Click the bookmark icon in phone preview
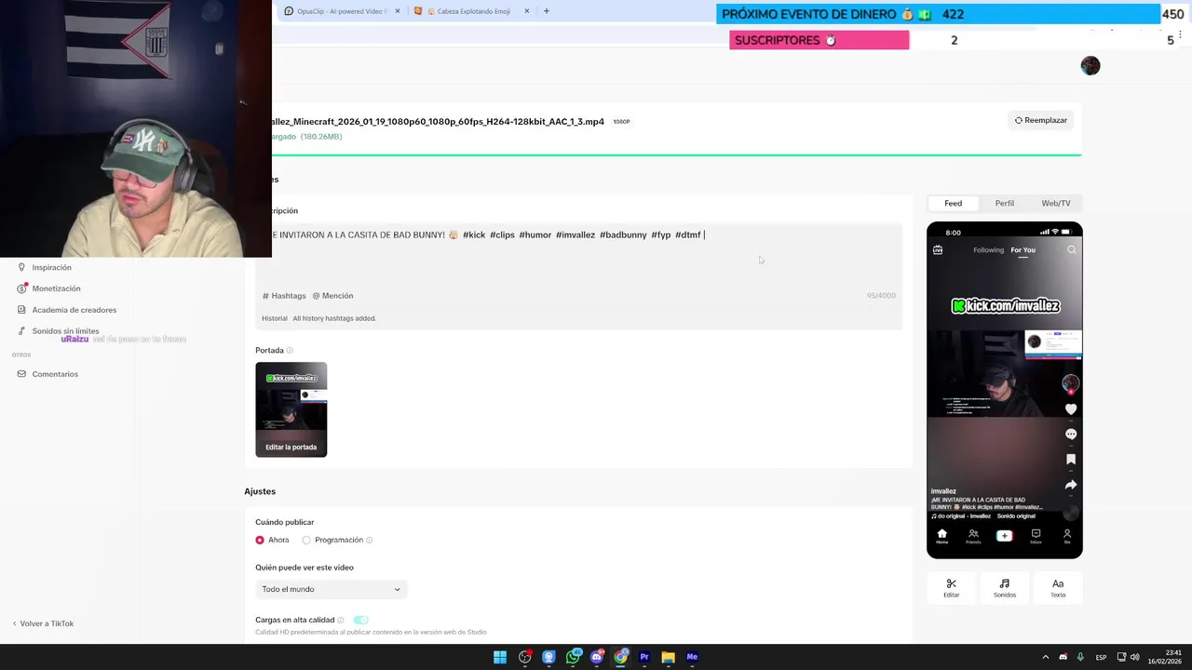Image resolution: width=1192 pixels, height=670 pixels. click(1071, 460)
